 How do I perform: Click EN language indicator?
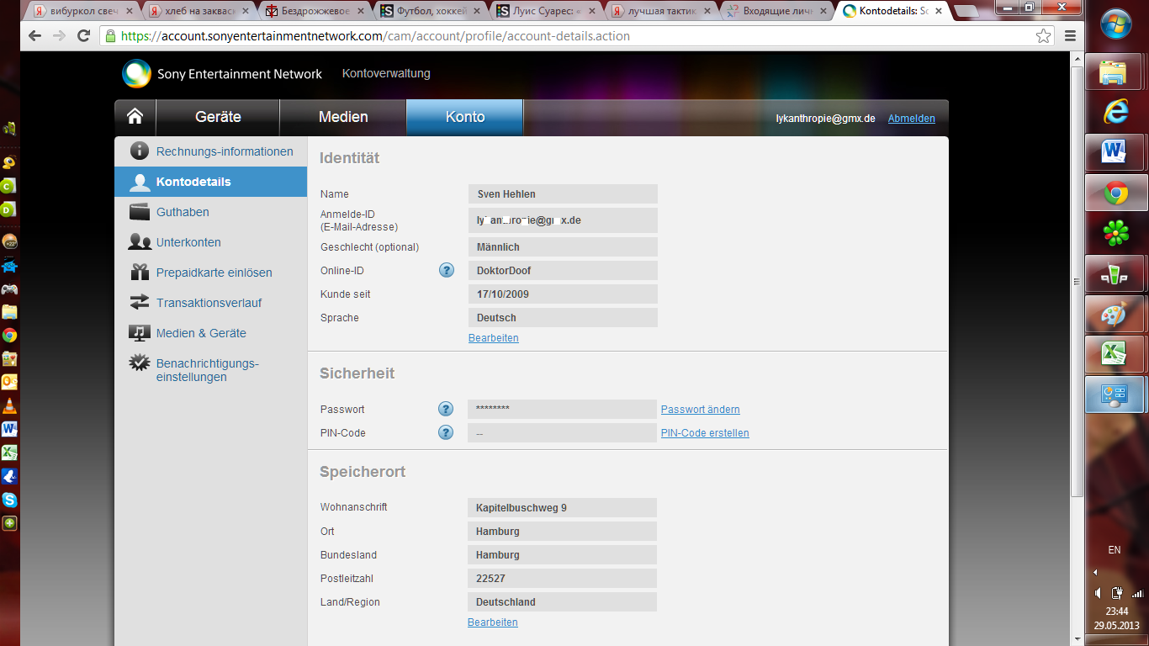(x=1114, y=550)
